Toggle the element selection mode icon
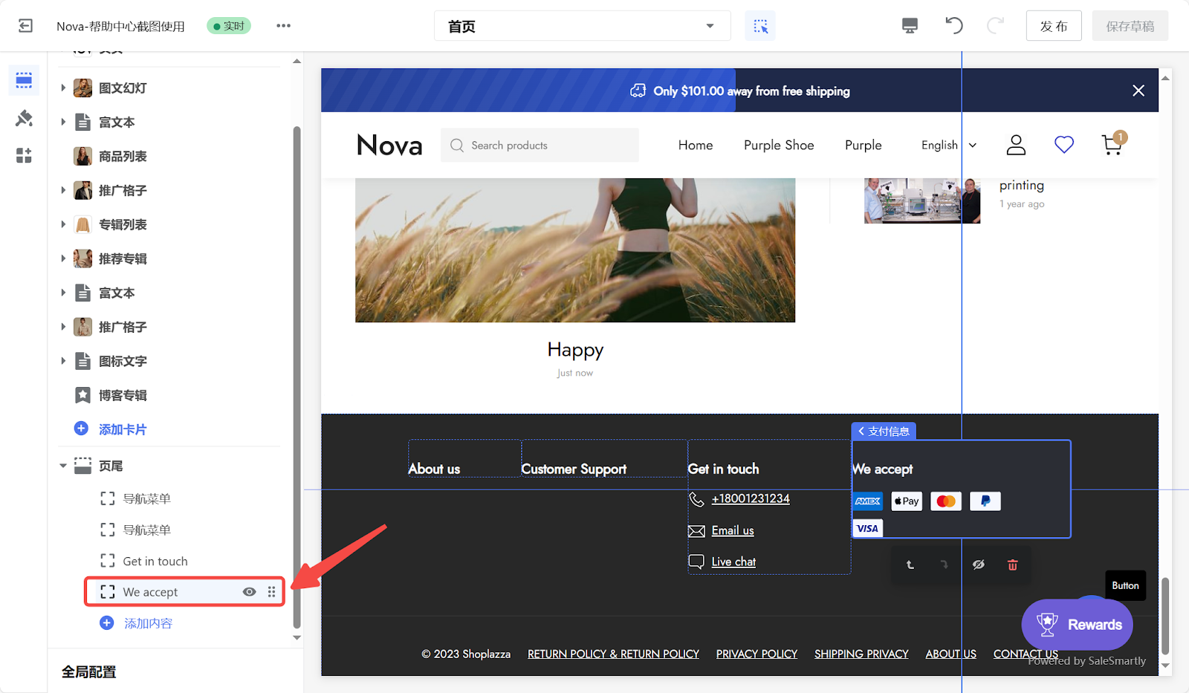The height and width of the screenshot is (693, 1189). point(760,26)
